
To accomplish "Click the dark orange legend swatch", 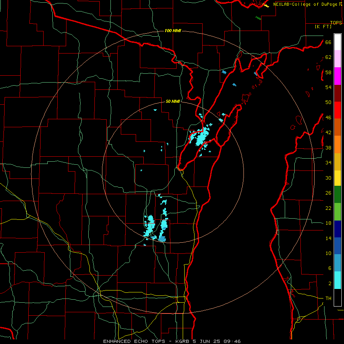I will [x=338, y=127].
